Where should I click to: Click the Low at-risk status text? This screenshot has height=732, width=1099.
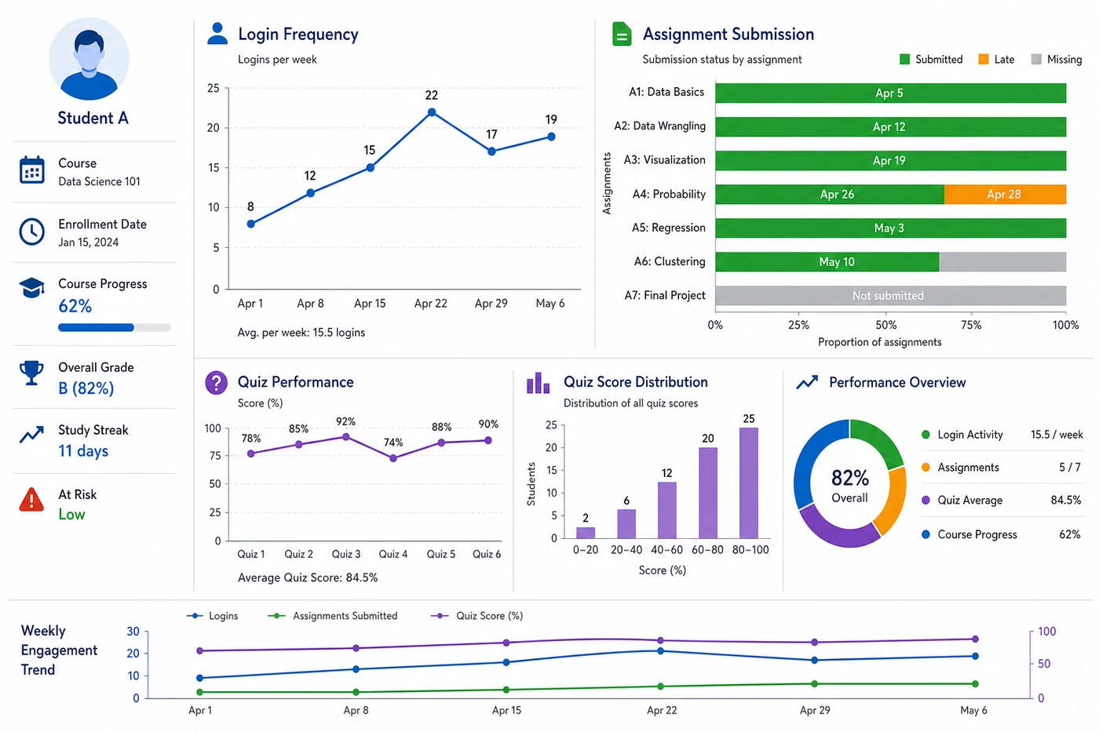(x=71, y=515)
